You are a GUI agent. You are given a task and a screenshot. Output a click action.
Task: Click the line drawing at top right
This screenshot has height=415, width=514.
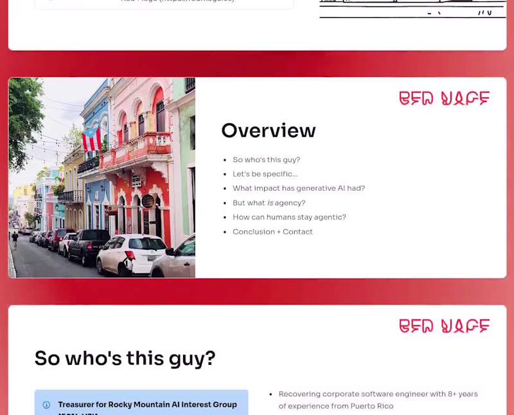412,9
